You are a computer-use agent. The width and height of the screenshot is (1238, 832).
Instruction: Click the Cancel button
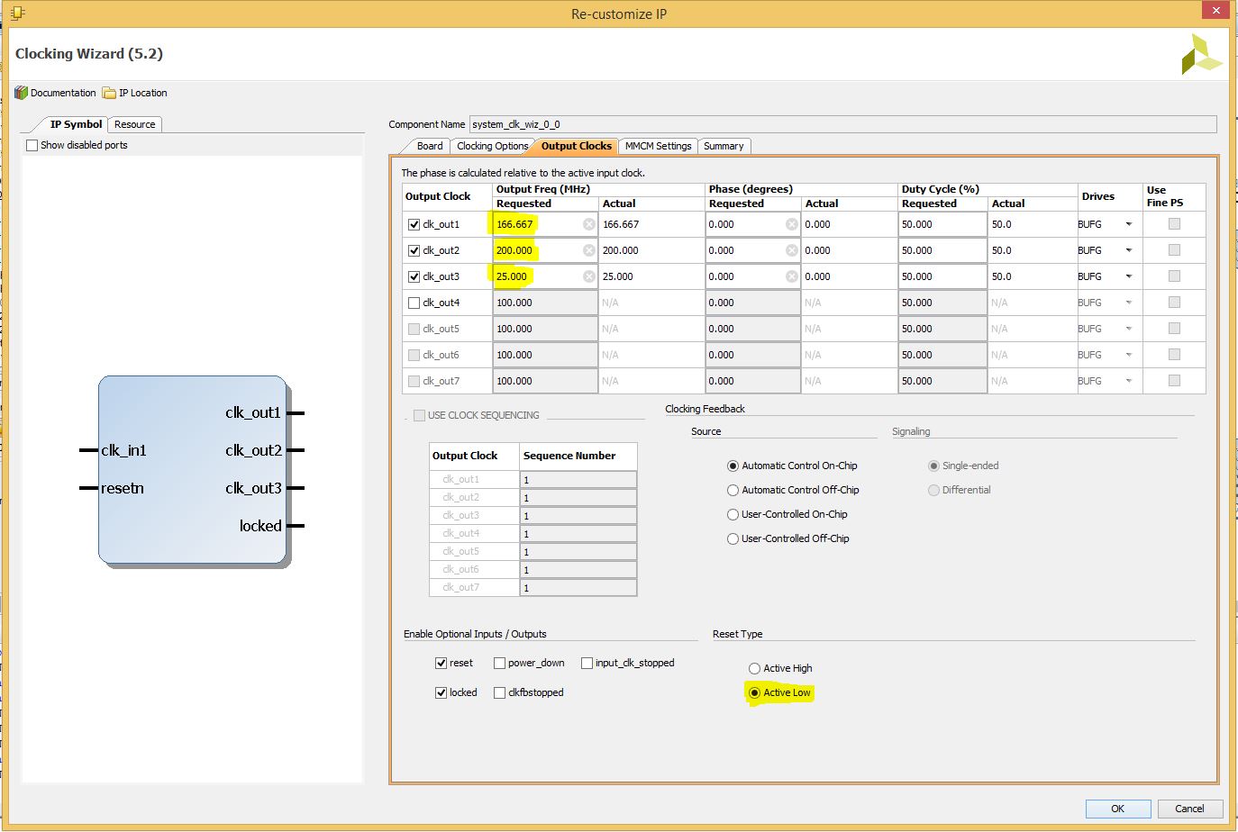coord(1189,809)
